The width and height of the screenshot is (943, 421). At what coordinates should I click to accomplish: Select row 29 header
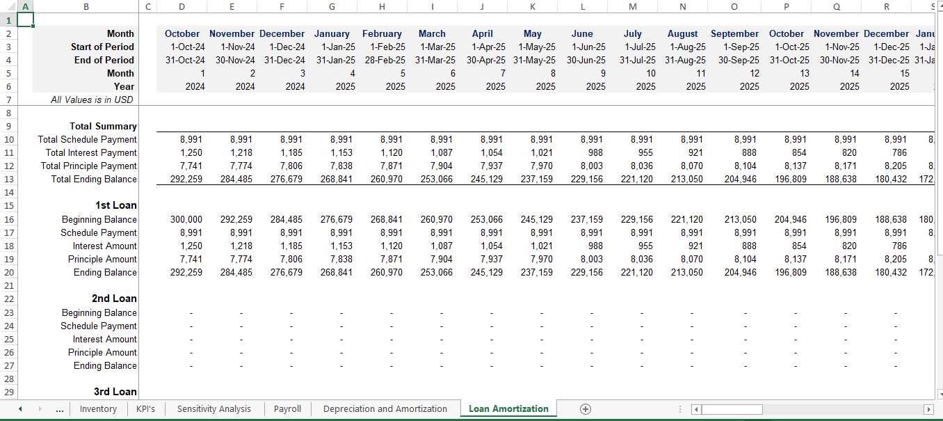[8, 392]
